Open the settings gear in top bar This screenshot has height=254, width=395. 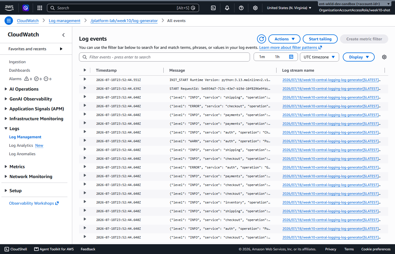tap(255, 8)
